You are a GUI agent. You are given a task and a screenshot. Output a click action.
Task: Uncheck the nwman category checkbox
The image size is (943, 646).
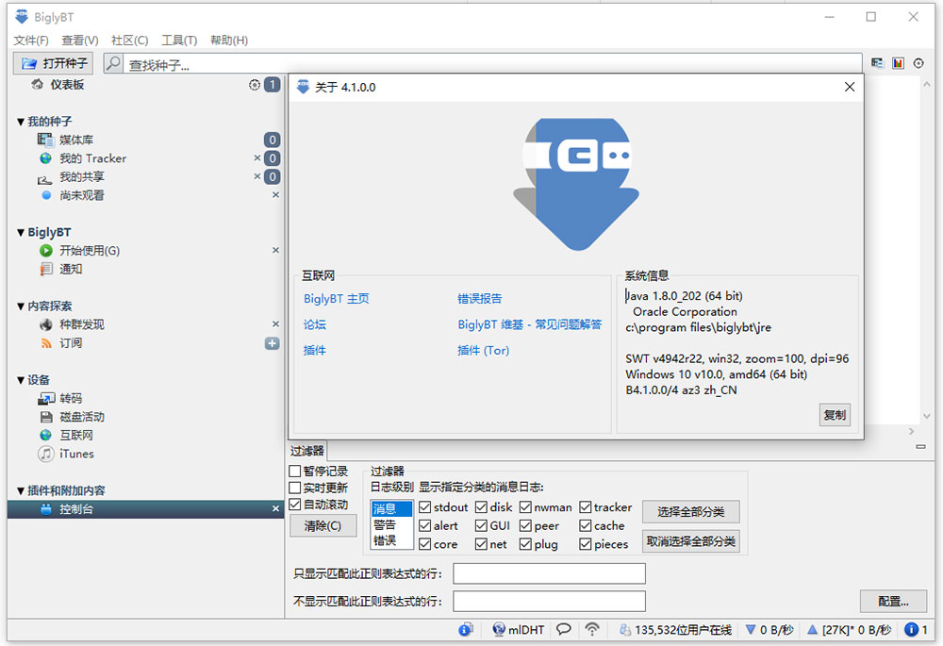(x=525, y=507)
